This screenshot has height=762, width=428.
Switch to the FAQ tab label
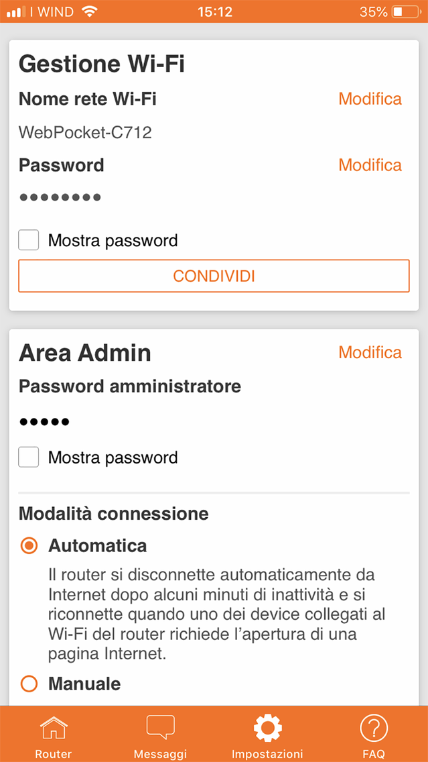point(374,754)
